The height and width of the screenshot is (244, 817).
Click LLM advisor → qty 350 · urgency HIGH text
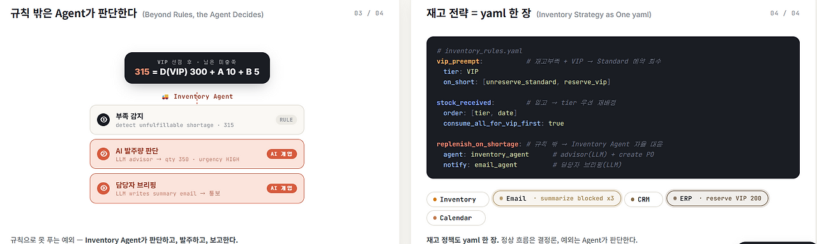(x=177, y=159)
